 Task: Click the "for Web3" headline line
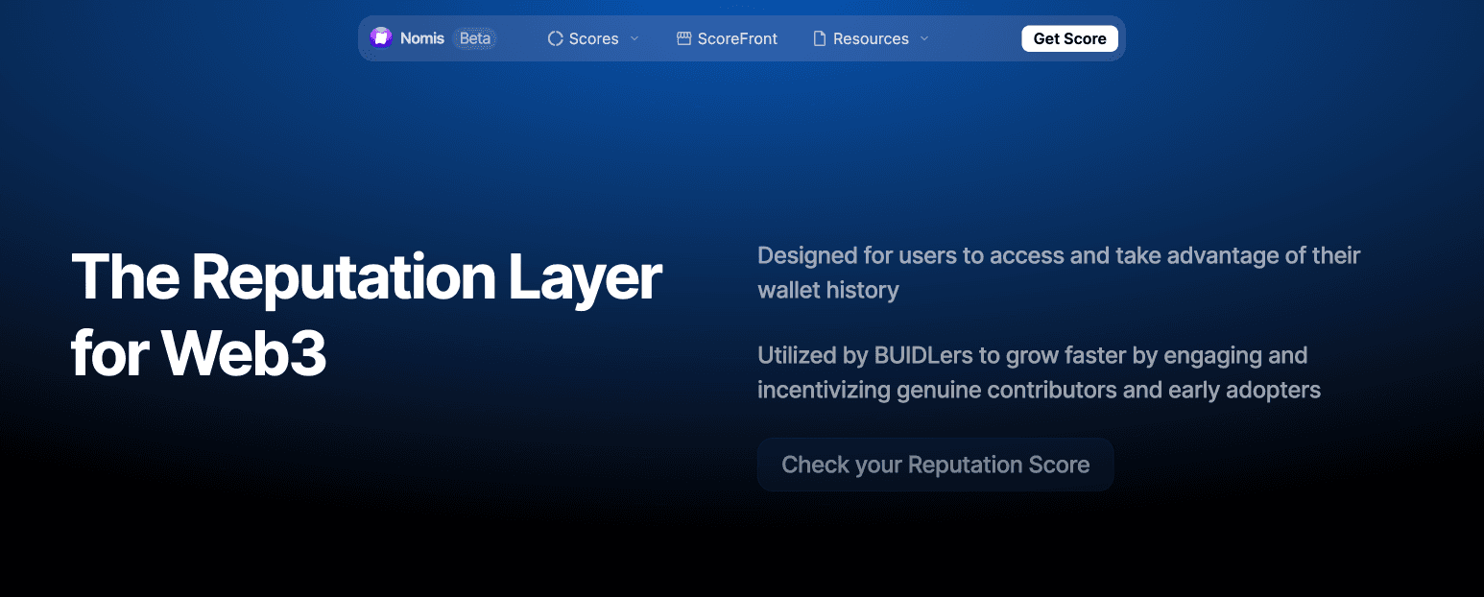199,354
